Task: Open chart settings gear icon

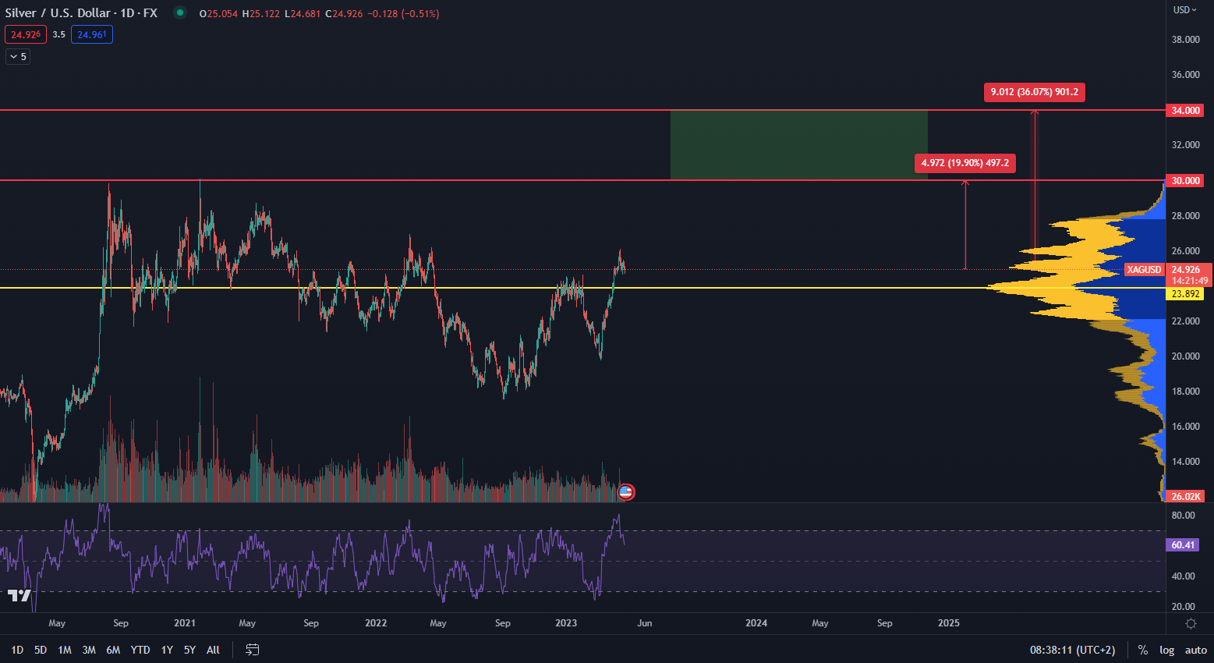Action: (1191, 623)
